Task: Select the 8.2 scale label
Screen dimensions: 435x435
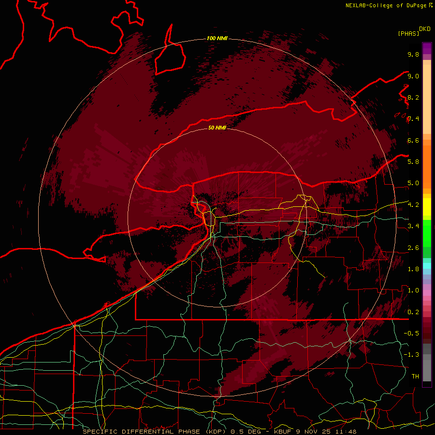Action: click(x=413, y=97)
